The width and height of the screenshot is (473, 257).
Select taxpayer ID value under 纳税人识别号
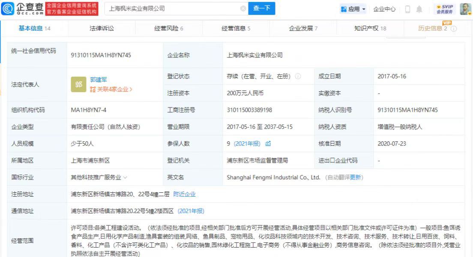coord(407,110)
